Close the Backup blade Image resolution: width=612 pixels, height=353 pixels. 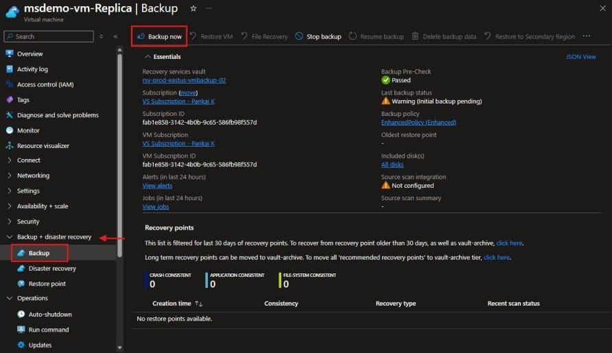pos(602,8)
